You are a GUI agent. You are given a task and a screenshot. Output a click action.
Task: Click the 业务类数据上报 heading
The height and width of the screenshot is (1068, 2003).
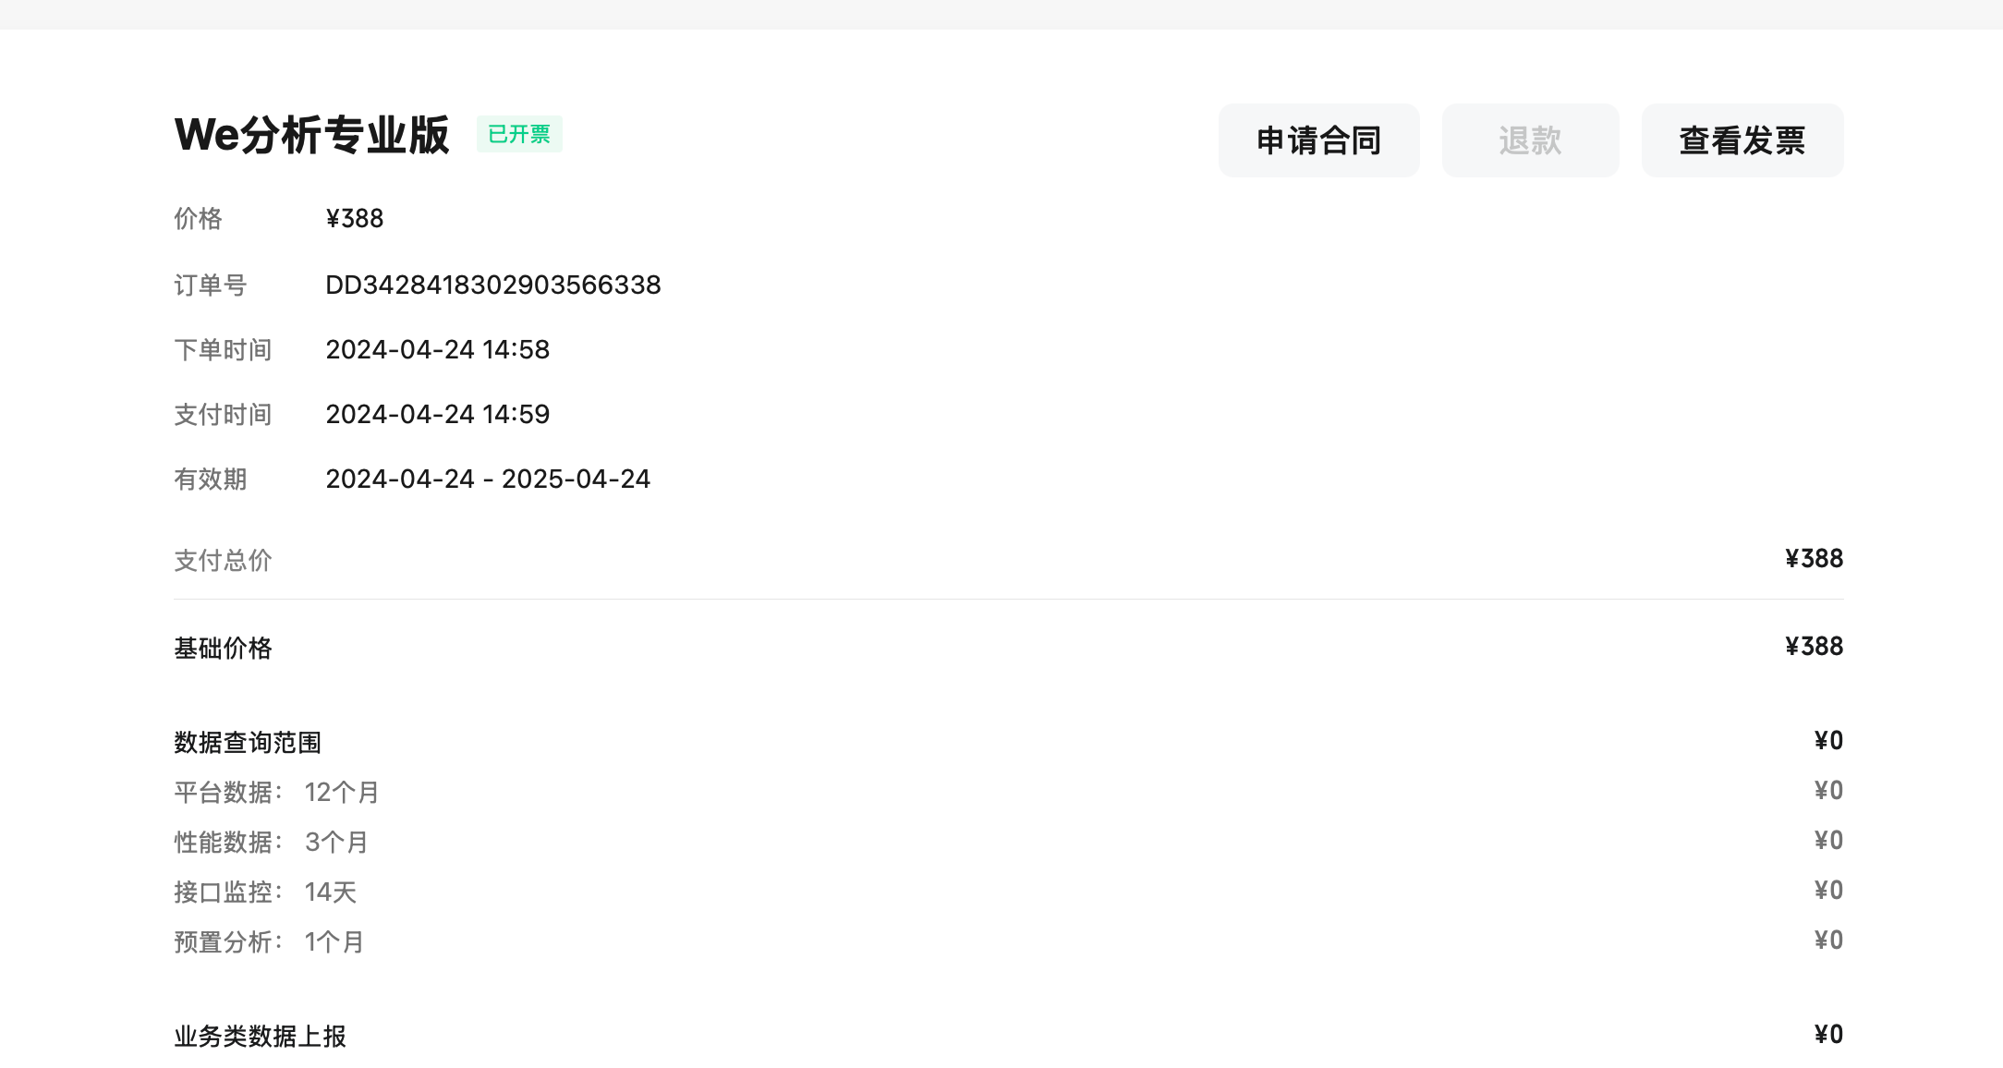pyautogui.click(x=260, y=1036)
